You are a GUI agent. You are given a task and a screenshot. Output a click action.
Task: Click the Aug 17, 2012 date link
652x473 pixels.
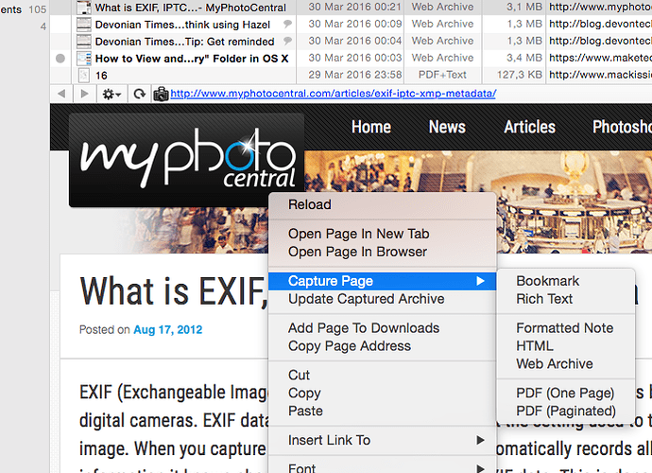pos(167,330)
